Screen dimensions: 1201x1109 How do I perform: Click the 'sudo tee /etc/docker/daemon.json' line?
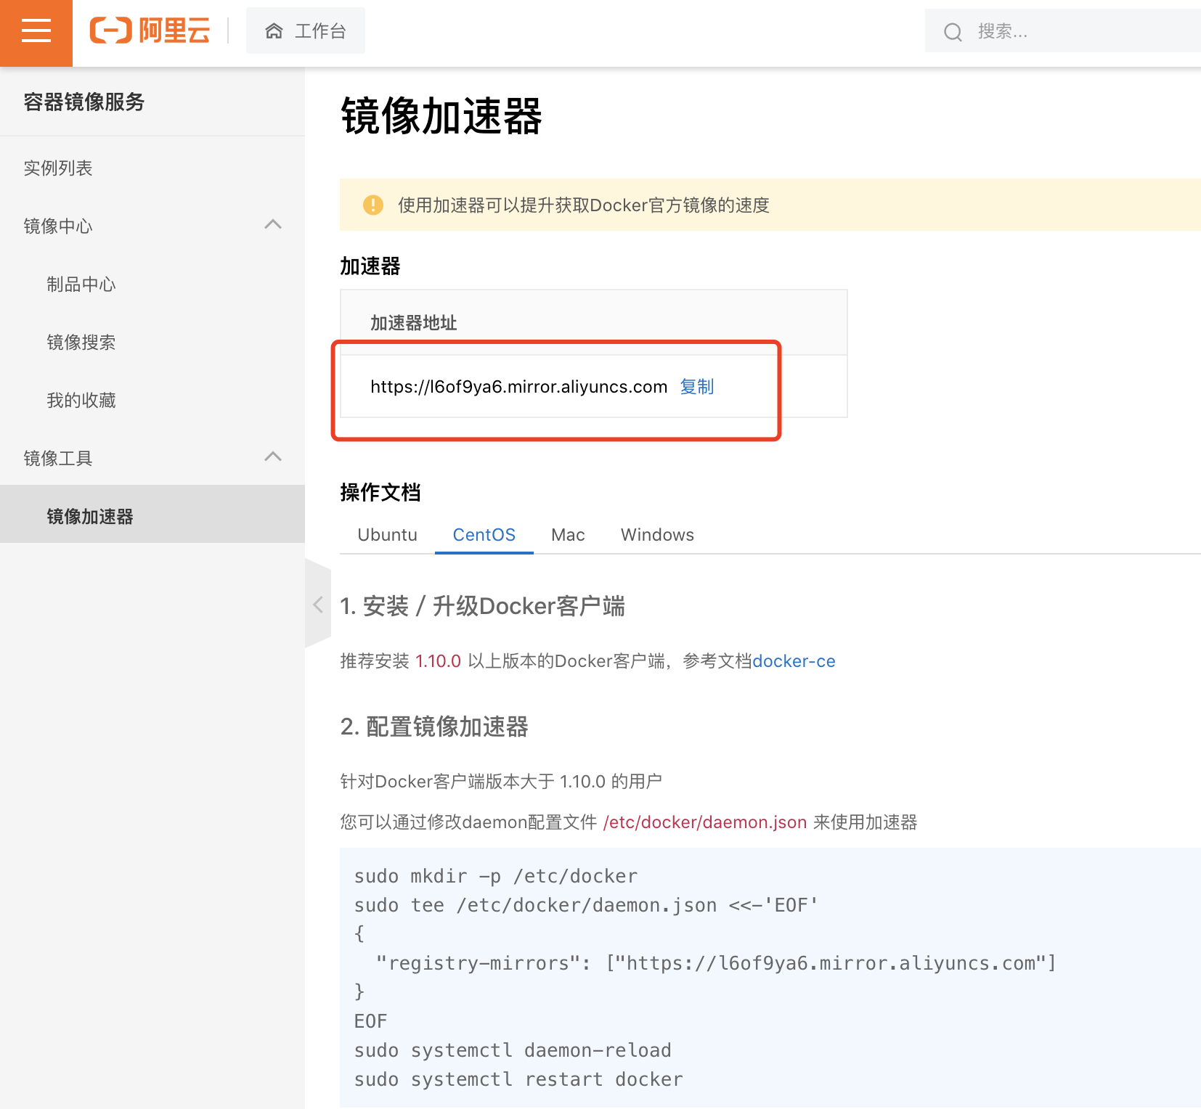(x=587, y=905)
